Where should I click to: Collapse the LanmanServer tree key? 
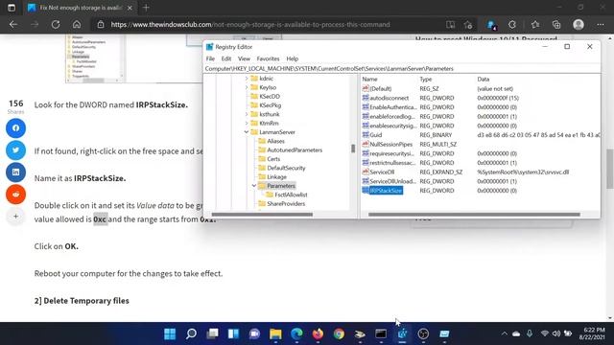click(x=247, y=132)
